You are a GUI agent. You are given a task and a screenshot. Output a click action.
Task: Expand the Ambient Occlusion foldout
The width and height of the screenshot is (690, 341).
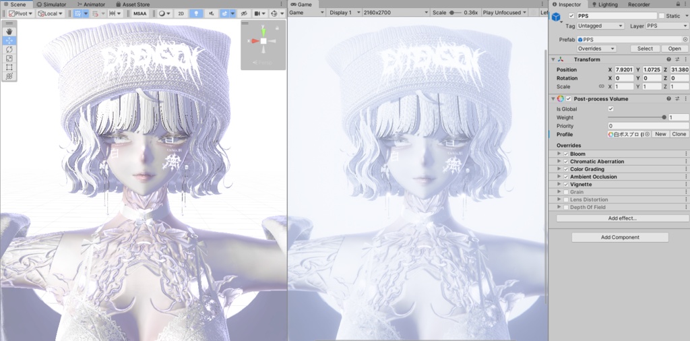pyautogui.click(x=559, y=177)
